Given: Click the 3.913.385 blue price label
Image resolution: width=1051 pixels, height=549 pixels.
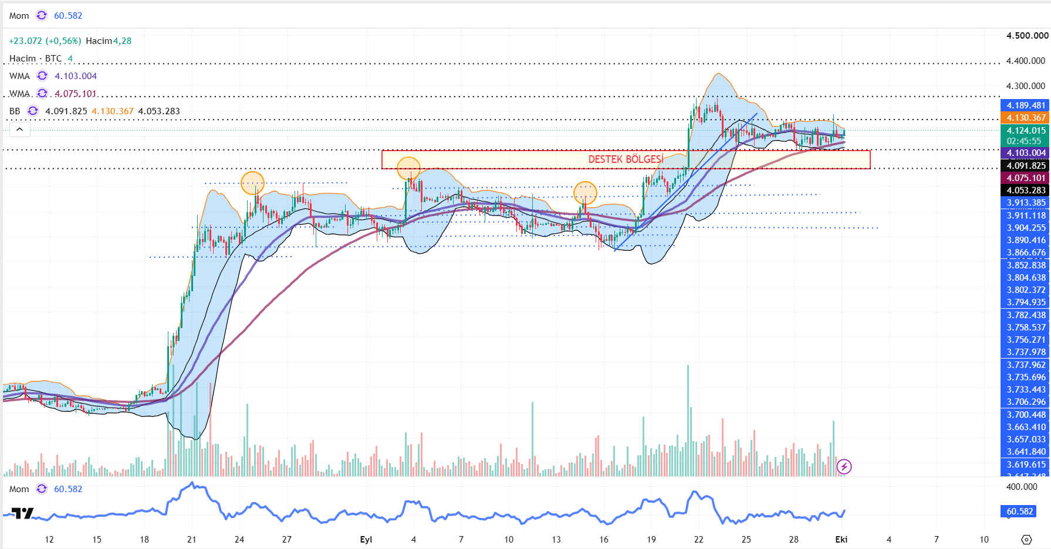Looking at the screenshot, I should (x=1025, y=203).
